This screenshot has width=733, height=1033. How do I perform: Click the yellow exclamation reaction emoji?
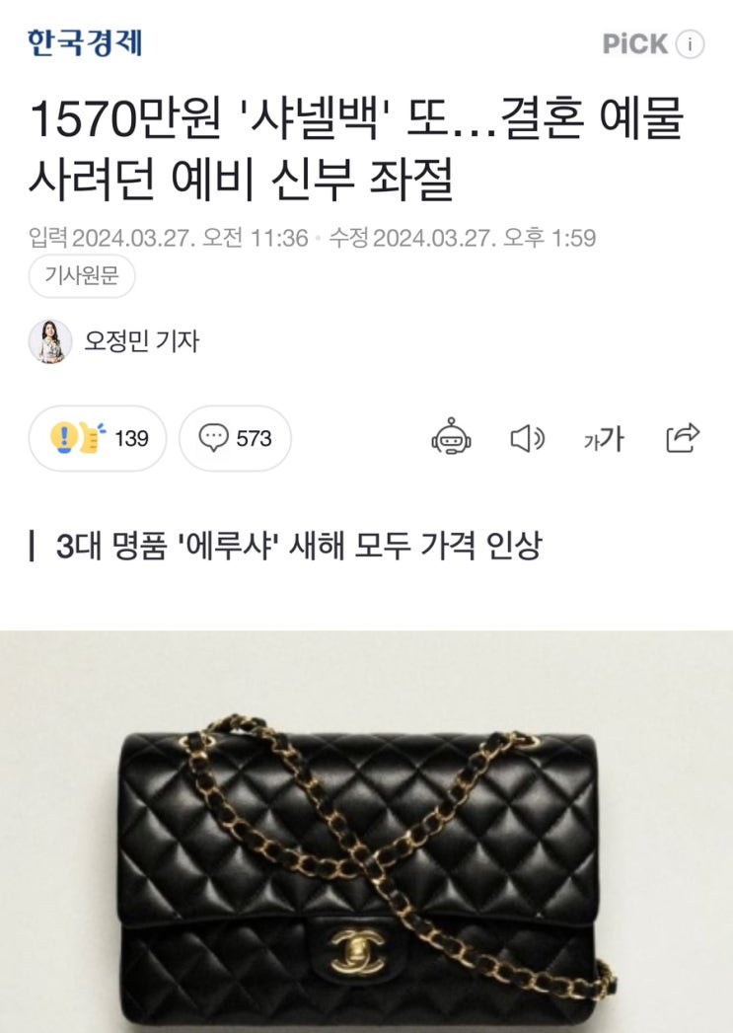[x=63, y=437]
